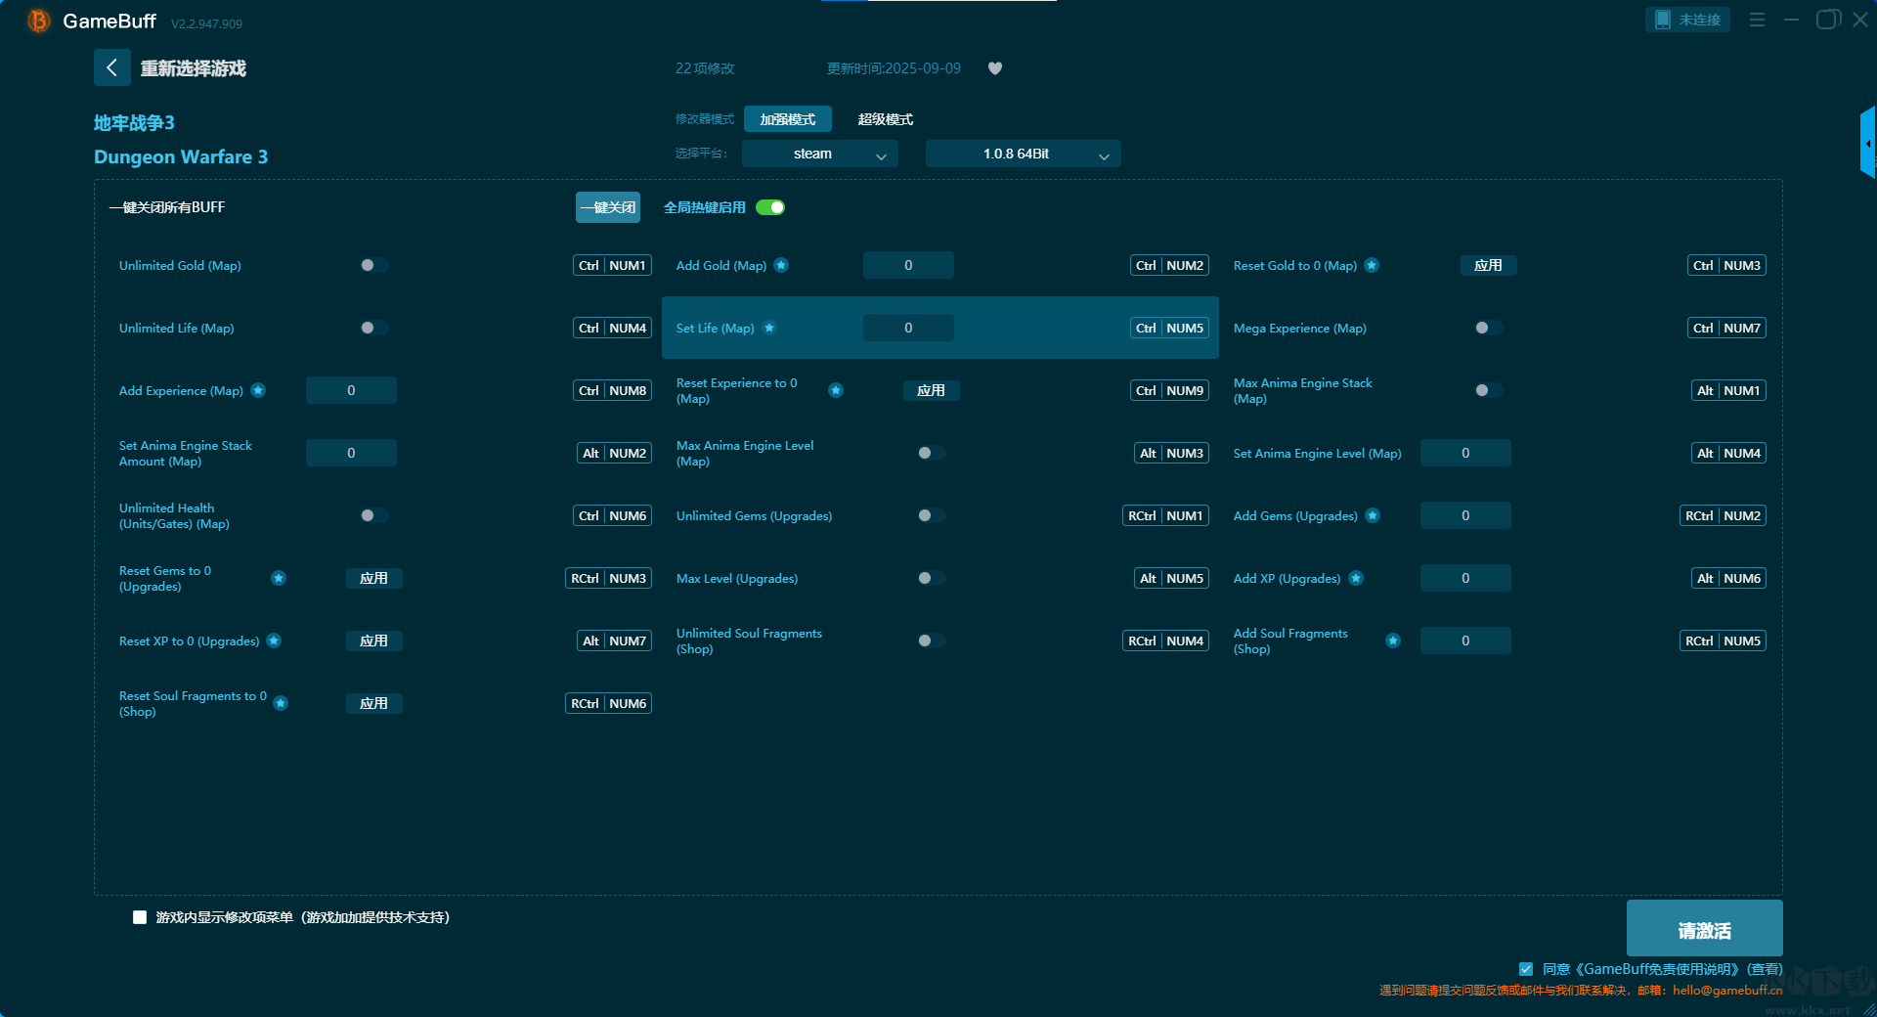Screen dimensions: 1877x1017
Task: Toggle Mega Experience (Map) switch
Action: (1488, 328)
